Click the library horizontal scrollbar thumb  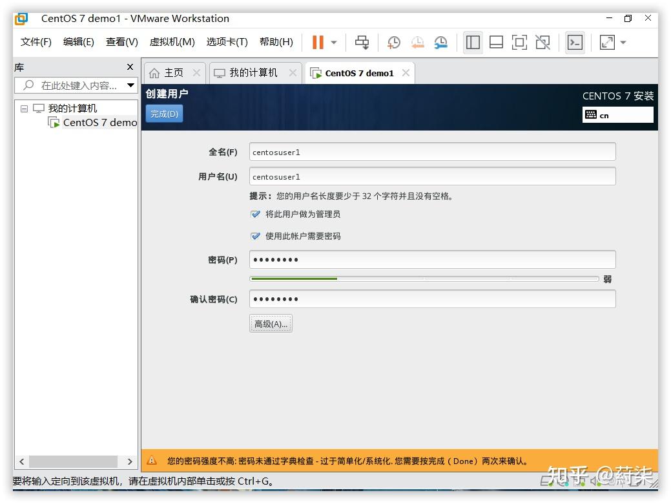pyautogui.click(x=73, y=461)
